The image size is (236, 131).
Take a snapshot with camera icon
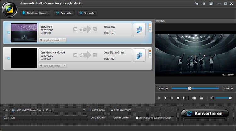(x=194, y=98)
